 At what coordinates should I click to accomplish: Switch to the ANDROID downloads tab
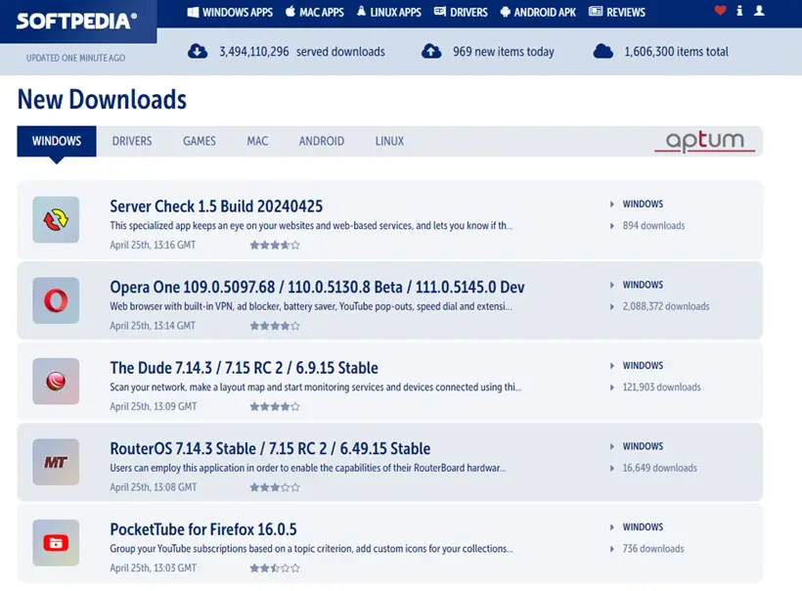(x=322, y=141)
